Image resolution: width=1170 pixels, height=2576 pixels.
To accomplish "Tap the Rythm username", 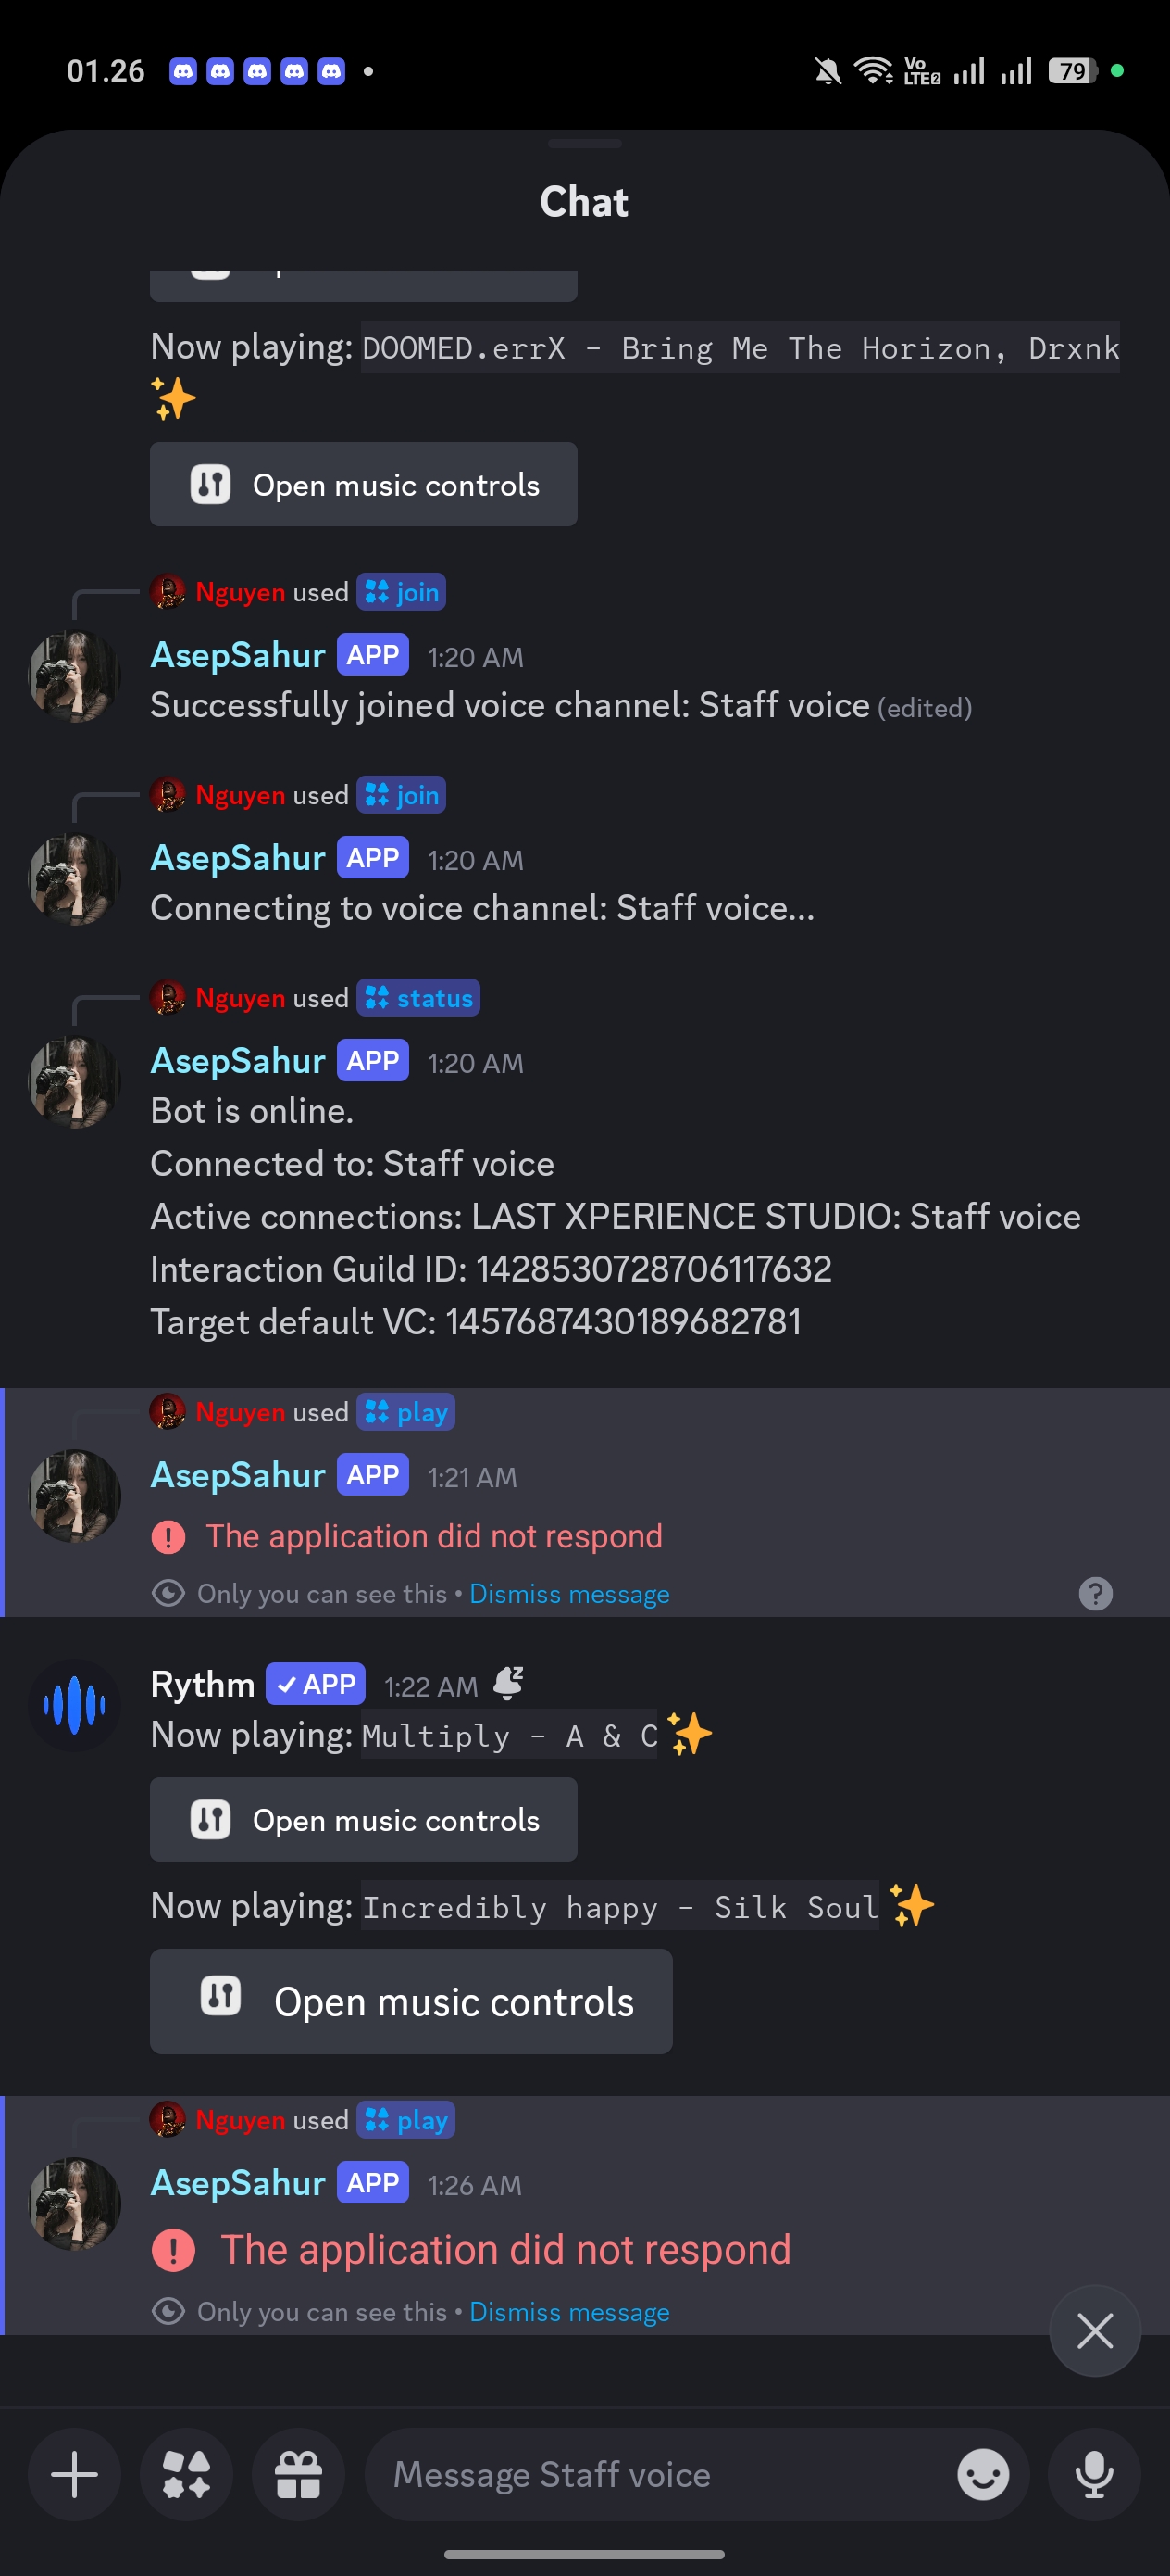I will (x=203, y=1685).
